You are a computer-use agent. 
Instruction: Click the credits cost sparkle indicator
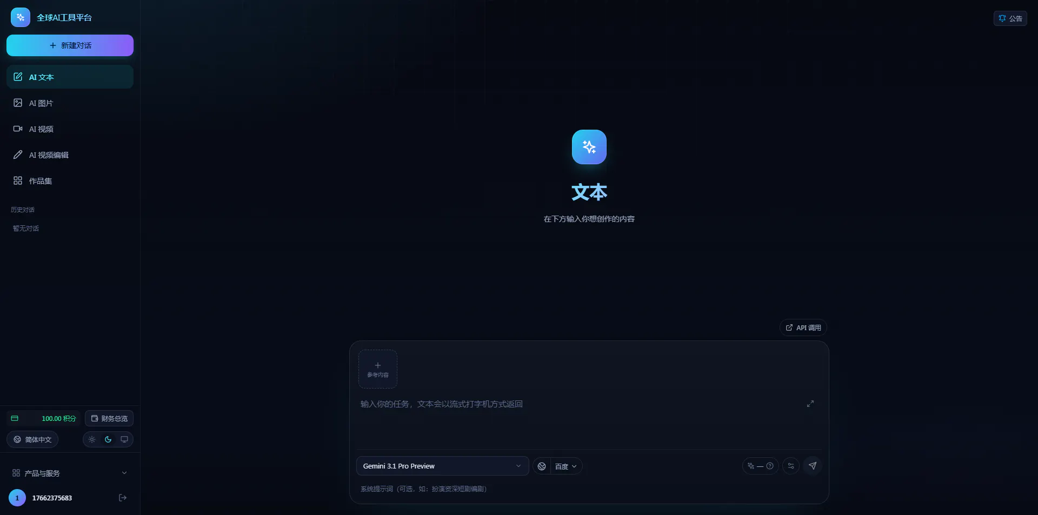click(751, 466)
